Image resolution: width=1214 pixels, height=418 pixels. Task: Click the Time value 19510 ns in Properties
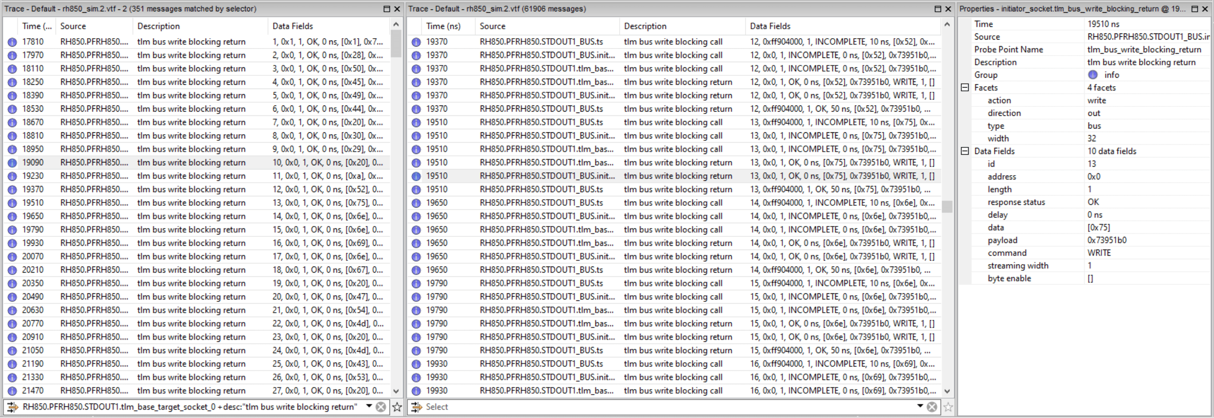coord(1104,24)
